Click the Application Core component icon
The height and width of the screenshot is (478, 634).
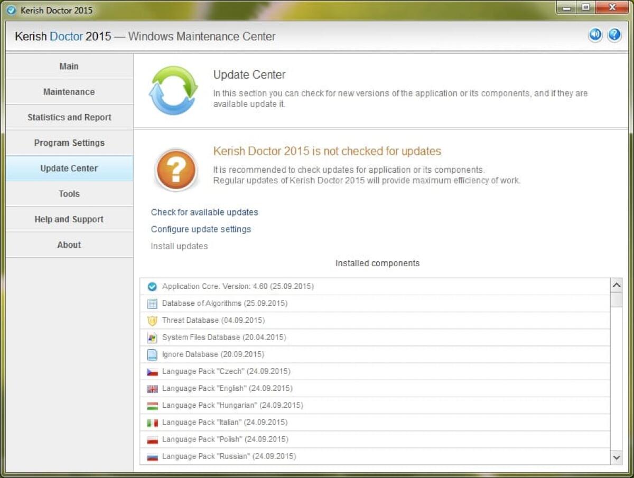152,286
